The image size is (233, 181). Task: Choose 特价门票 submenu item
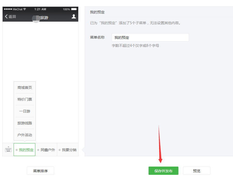click(x=25, y=99)
